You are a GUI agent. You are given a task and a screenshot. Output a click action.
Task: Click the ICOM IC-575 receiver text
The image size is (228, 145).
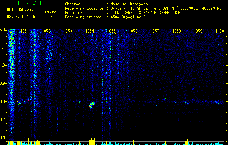pos(146,13)
